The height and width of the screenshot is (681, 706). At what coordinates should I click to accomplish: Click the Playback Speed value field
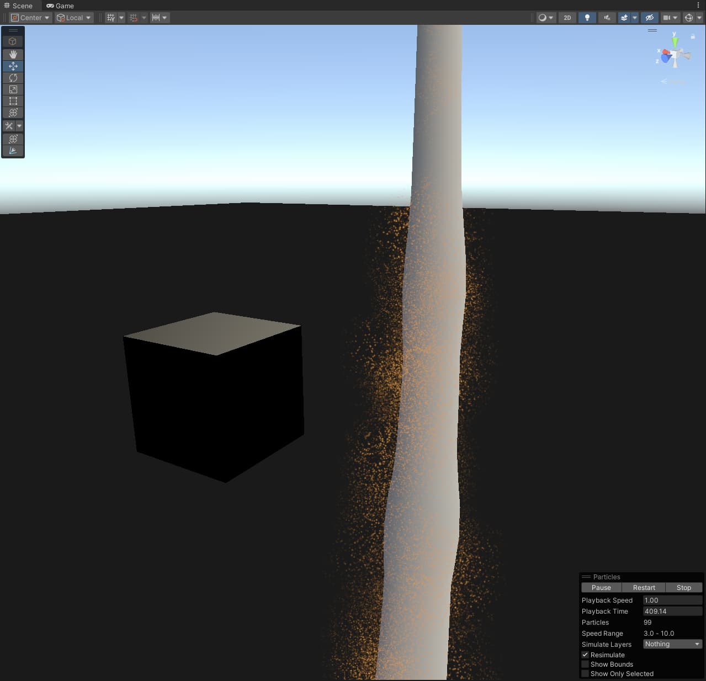(672, 600)
